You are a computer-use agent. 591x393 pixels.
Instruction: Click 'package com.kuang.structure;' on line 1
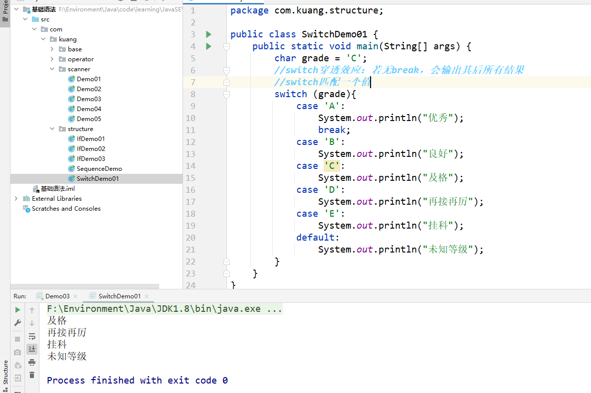[307, 10]
